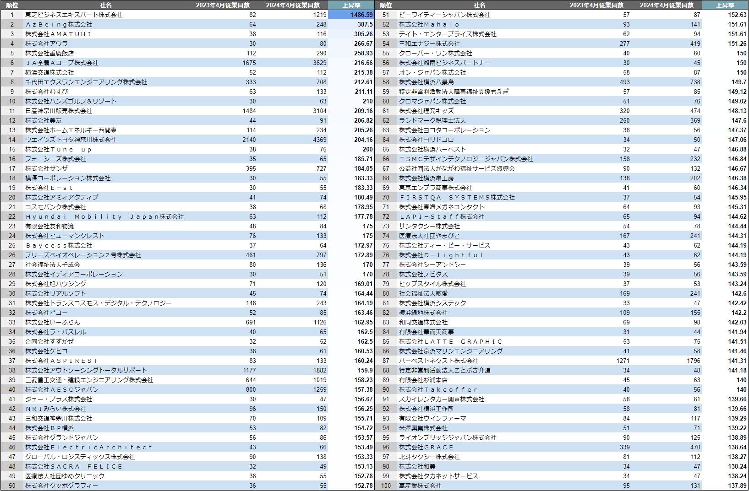Image resolution: width=749 pixels, height=491 pixels.
Task: Click ＪＡ全農Ａコープ株式会社 company cell
Action: [62, 63]
